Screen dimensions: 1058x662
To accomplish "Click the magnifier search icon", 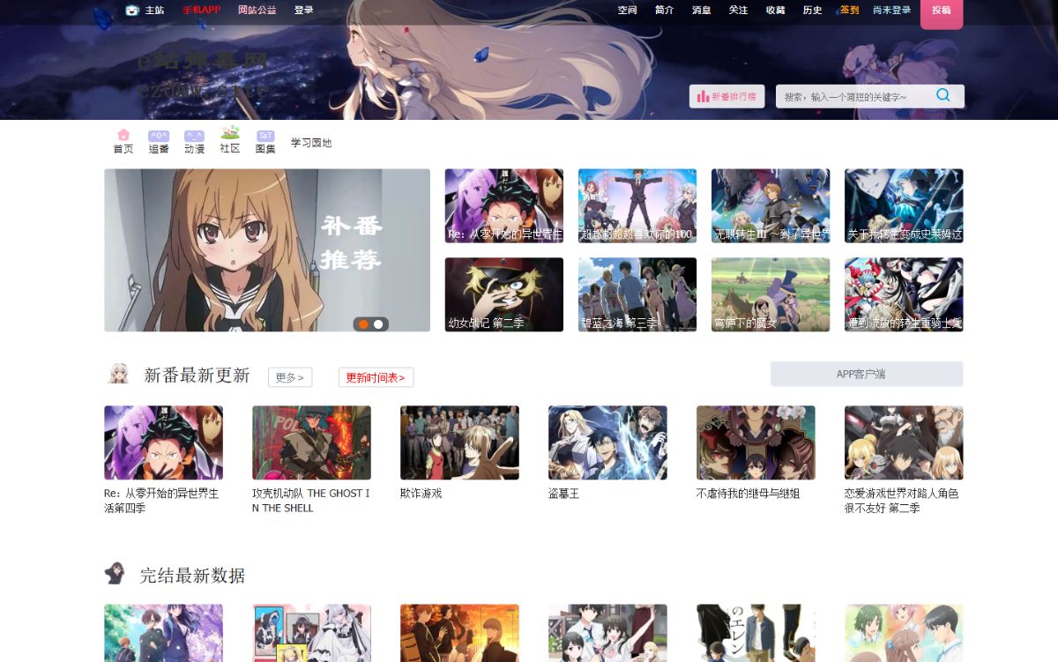I will [x=943, y=95].
